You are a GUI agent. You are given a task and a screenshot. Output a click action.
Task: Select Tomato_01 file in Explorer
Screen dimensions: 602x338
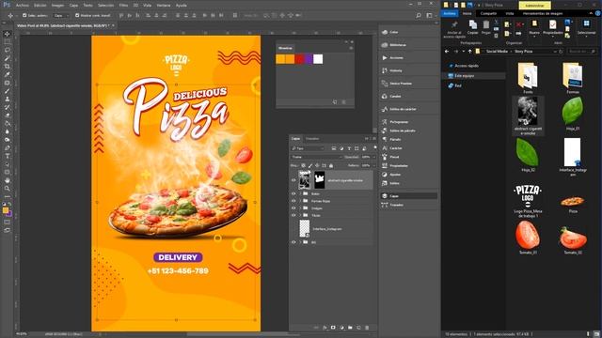528,238
